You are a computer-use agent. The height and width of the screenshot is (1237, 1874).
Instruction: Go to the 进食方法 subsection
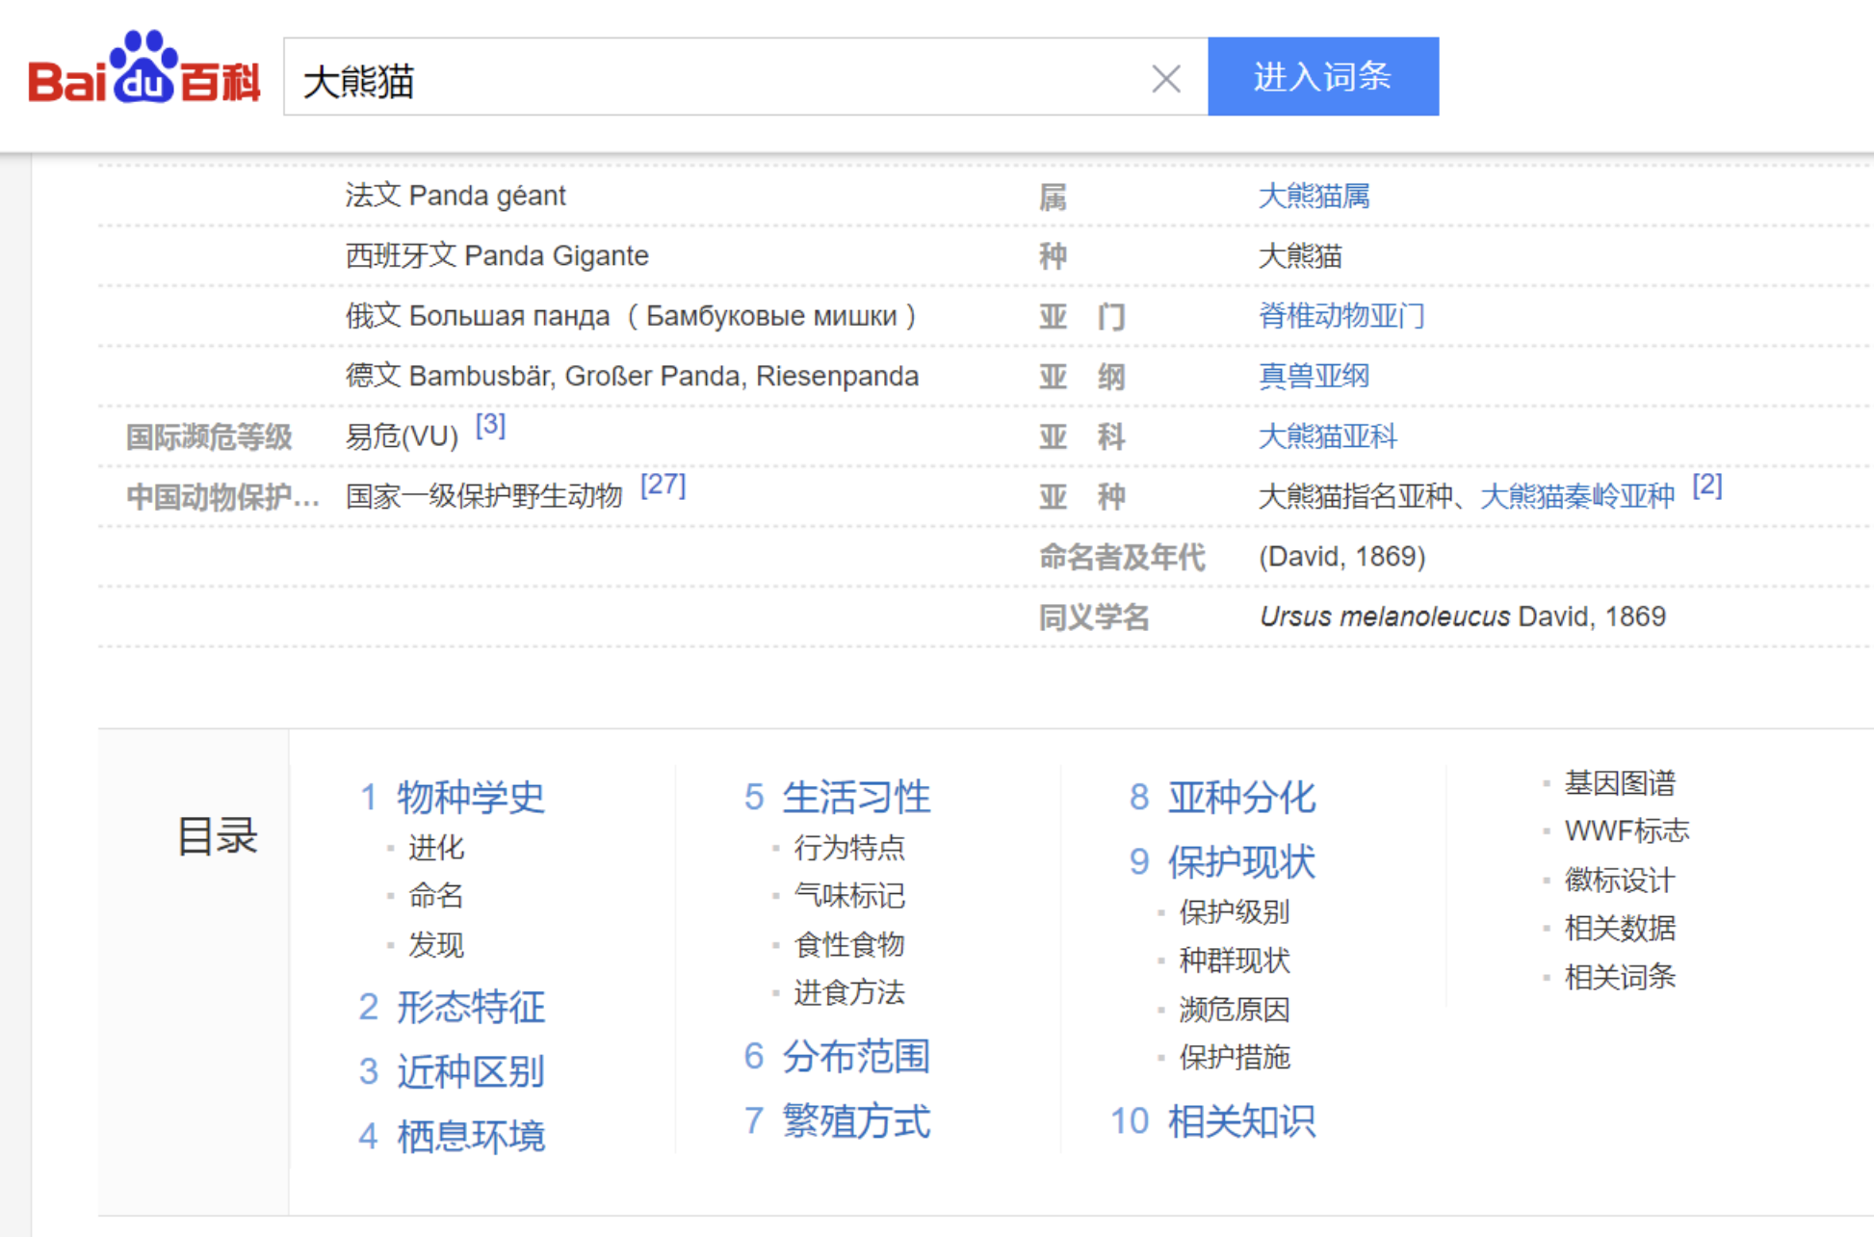click(x=849, y=993)
